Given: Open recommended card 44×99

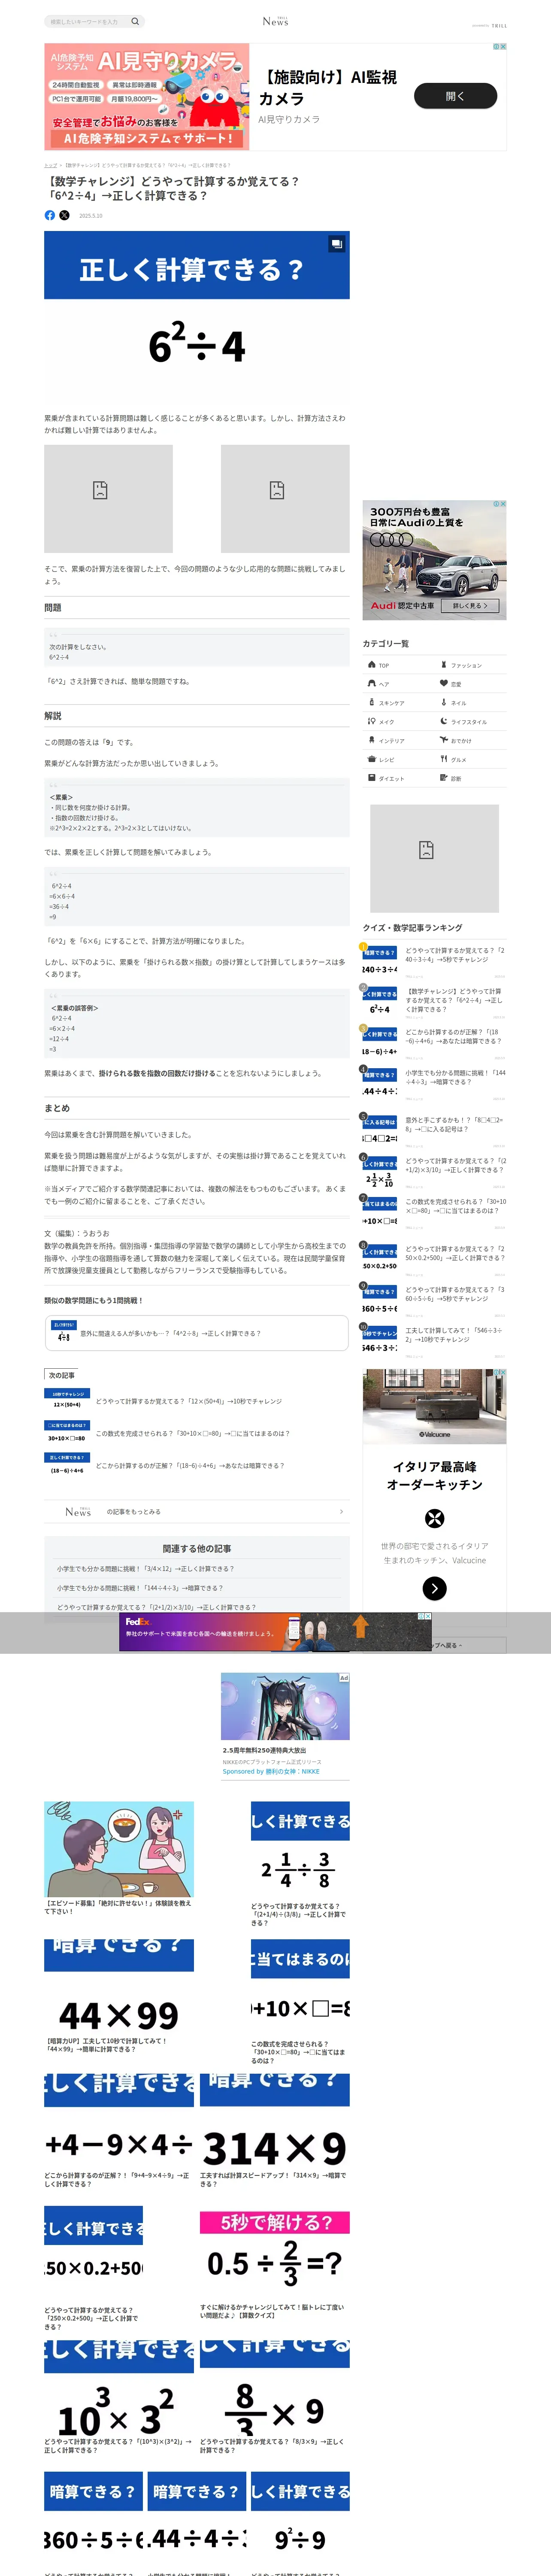Looking at the screenshot, I should tap(119, 1996).
